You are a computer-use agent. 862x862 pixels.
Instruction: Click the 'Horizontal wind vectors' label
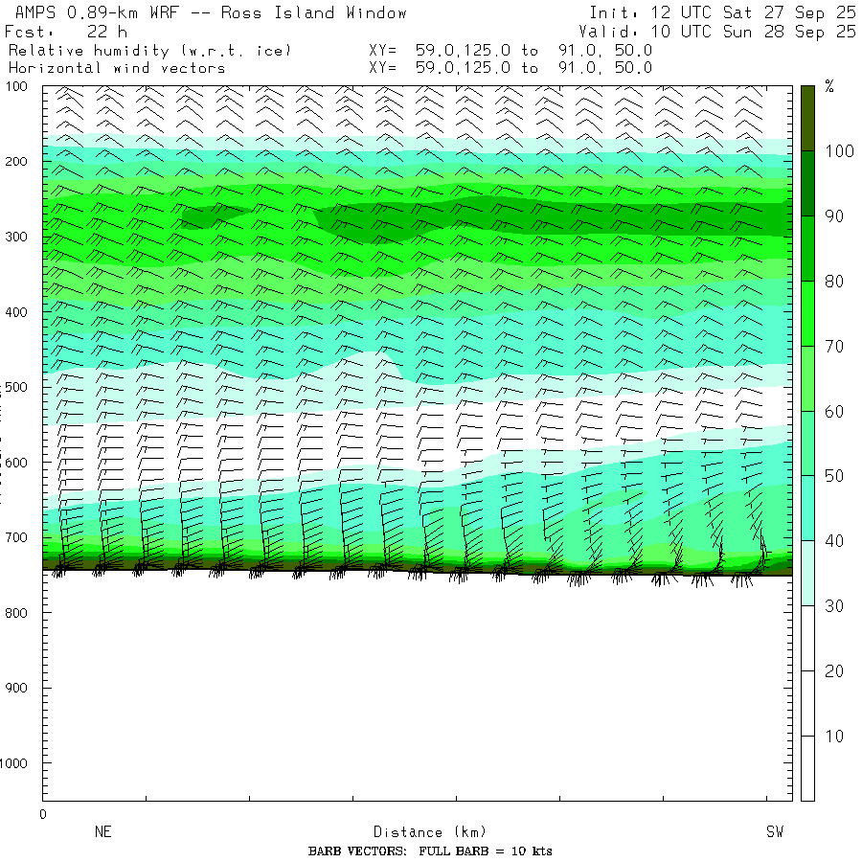pos(117,68)
